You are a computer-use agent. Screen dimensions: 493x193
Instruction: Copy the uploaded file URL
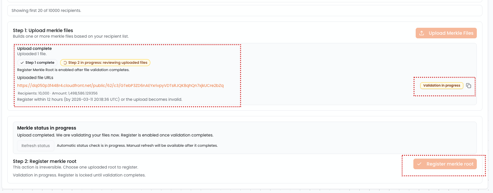click(469, 86)
